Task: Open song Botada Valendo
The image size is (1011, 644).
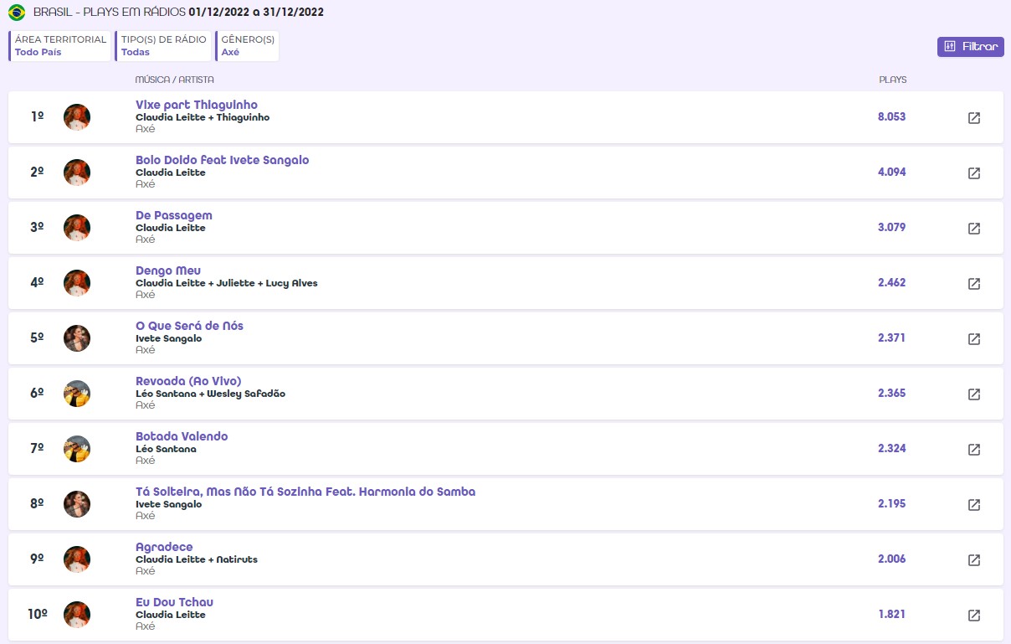Action: 182,436
